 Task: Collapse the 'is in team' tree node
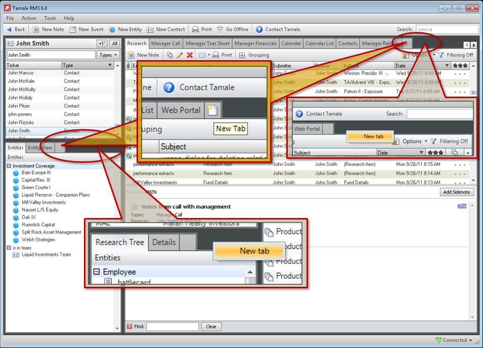(x=9, y=248)
